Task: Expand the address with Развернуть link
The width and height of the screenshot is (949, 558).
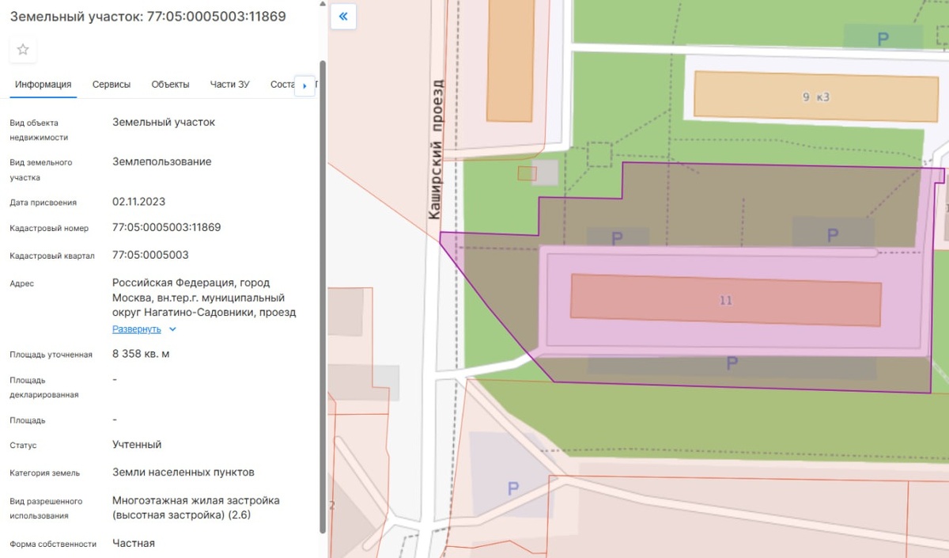Action: (x=137, y=329)
